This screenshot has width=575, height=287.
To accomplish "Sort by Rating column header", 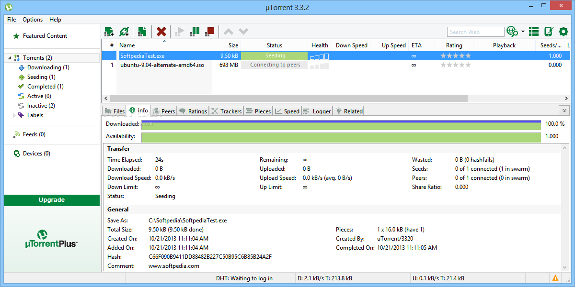I will (x=454, y=45).
